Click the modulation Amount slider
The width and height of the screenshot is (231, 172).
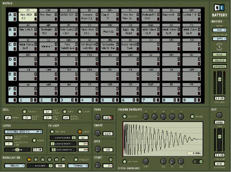pos(40,166)
